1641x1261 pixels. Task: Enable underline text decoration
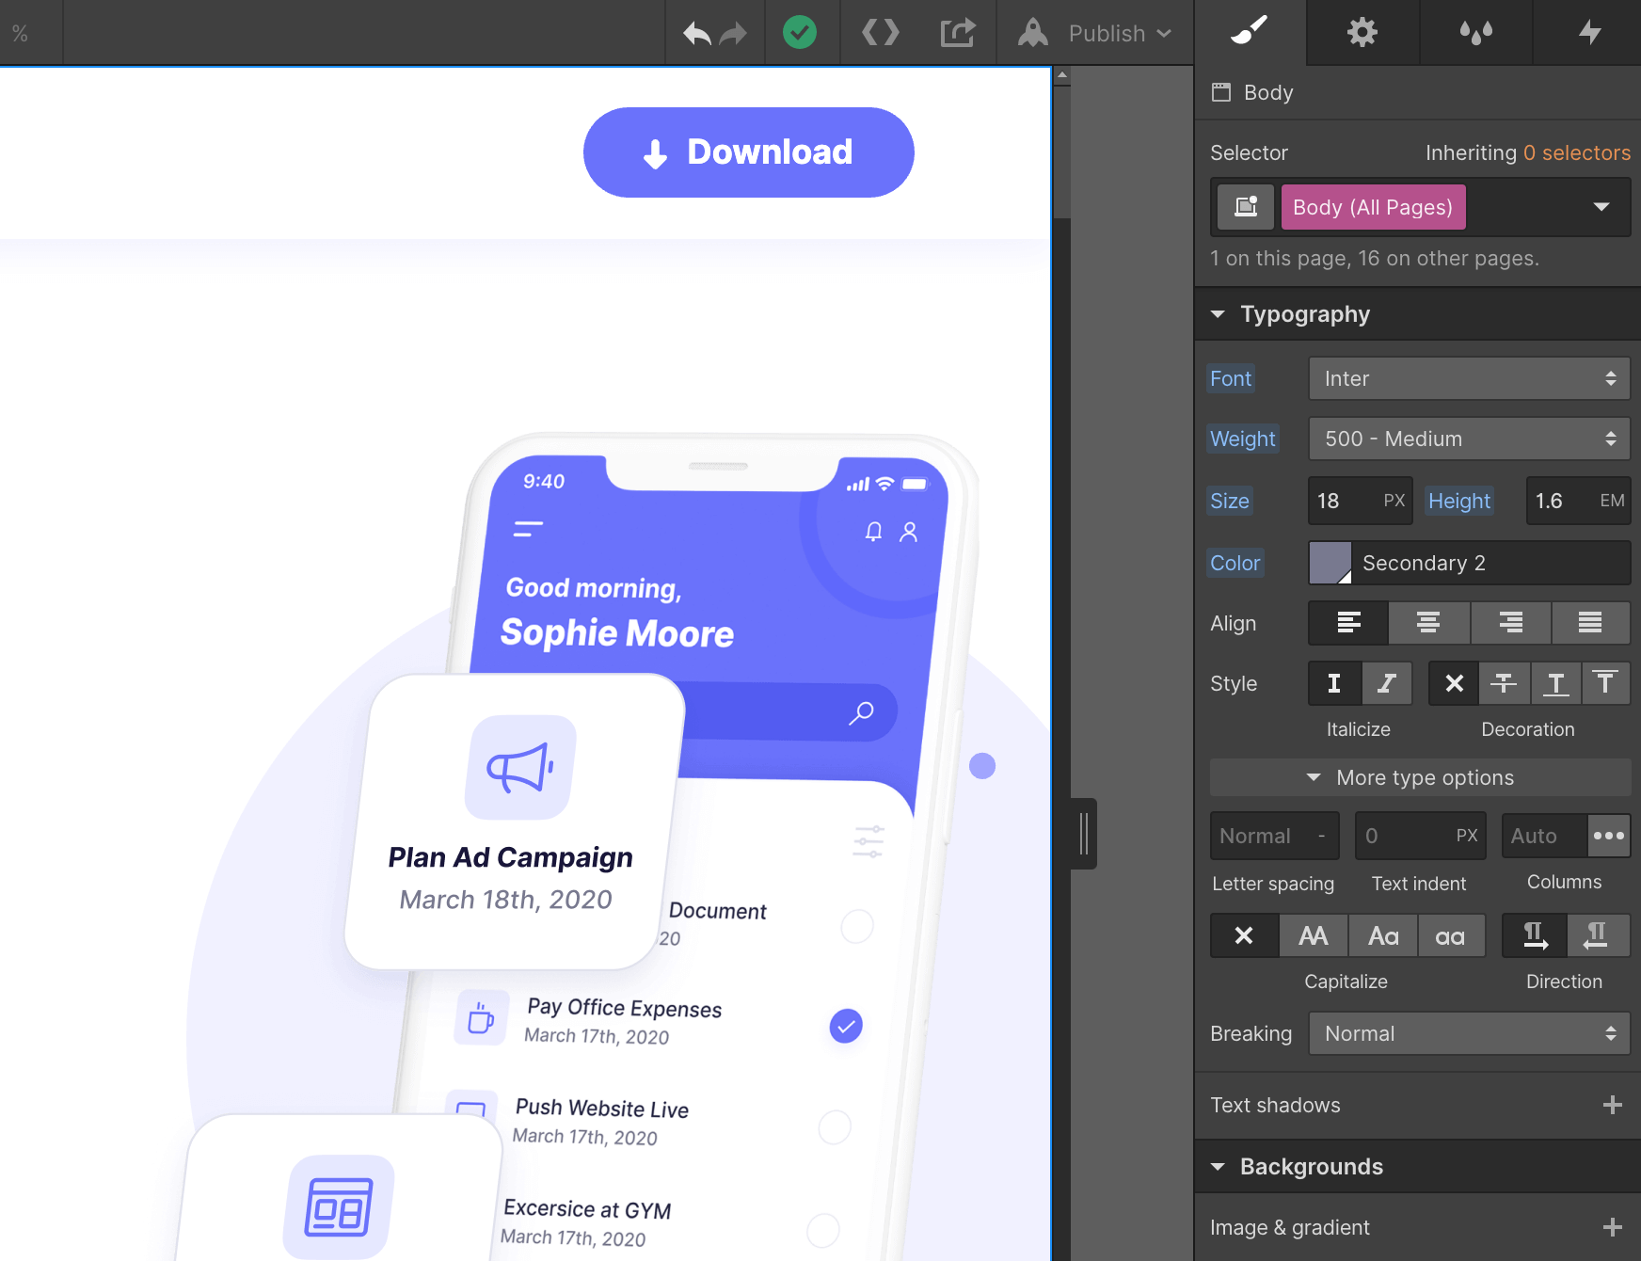1555,683
